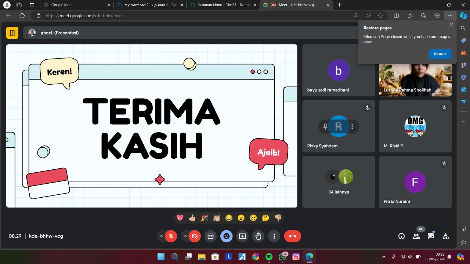Screen dimensions: 470x264
Task: Switch to Halaman NontonFilm23 tab
Action: point(223,5)
